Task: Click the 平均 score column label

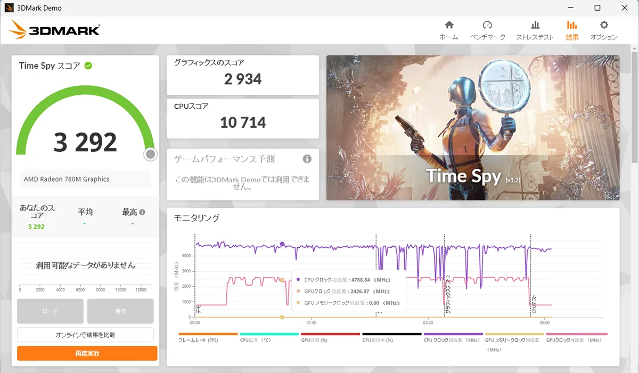Action: pyautogui.click(x=85, y=212)
